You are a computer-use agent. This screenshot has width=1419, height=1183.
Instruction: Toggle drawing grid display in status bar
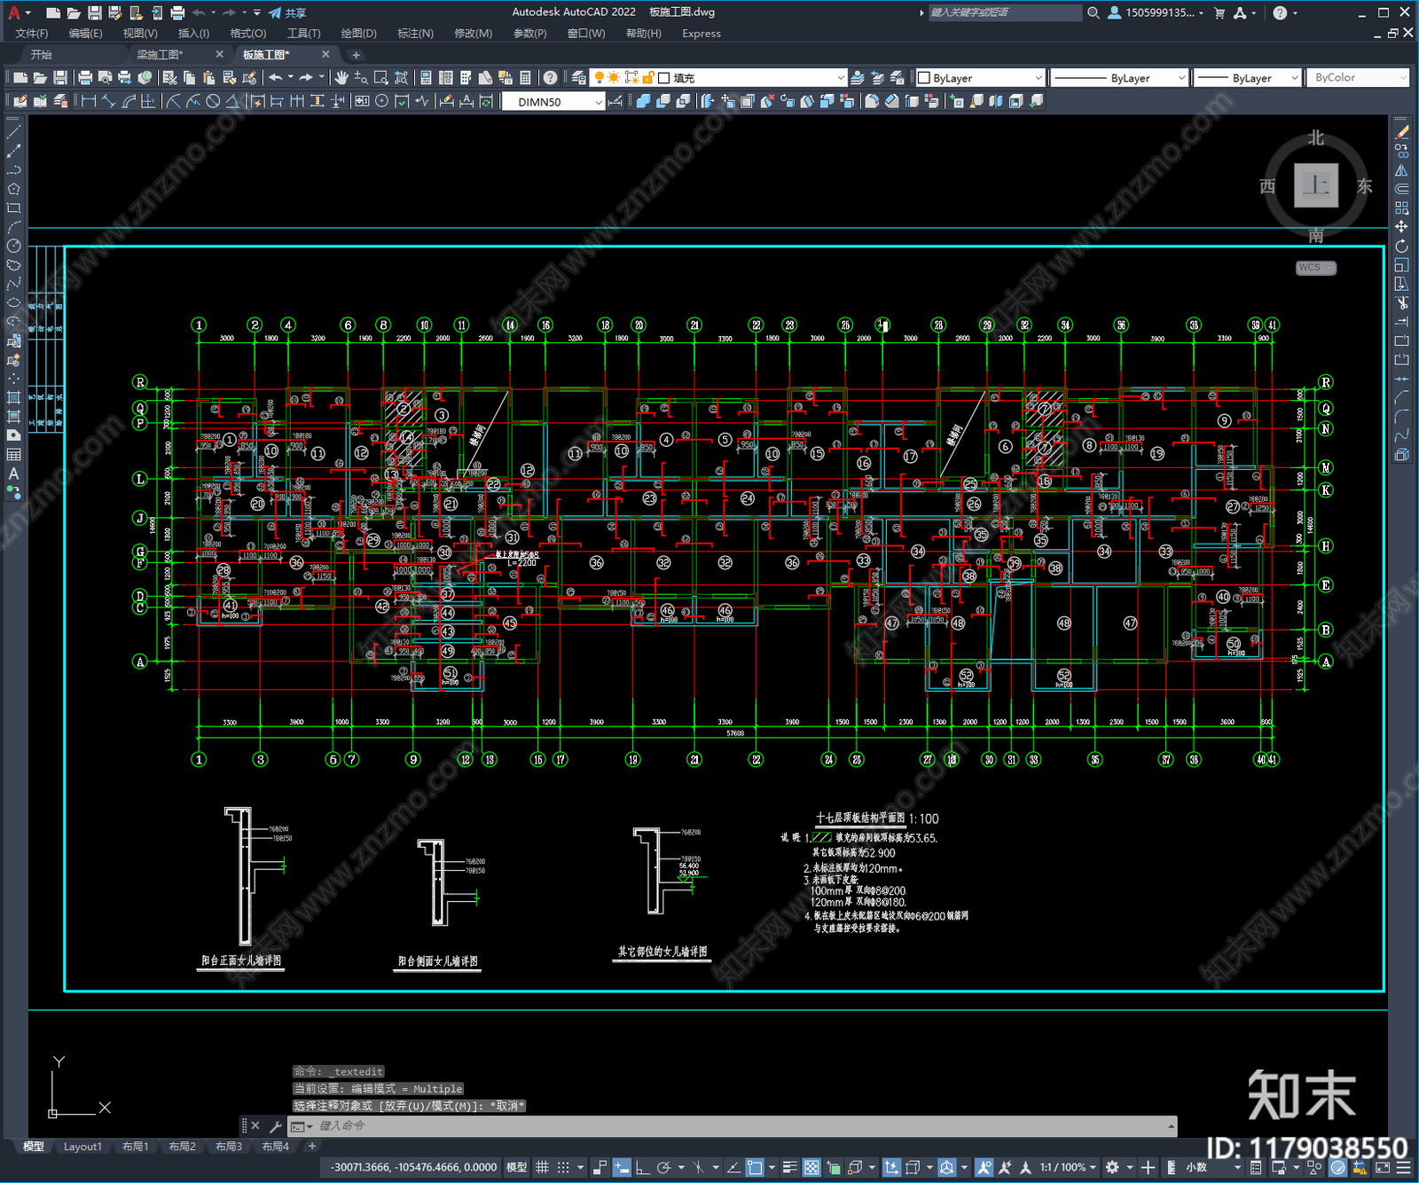pos(542,1167)
